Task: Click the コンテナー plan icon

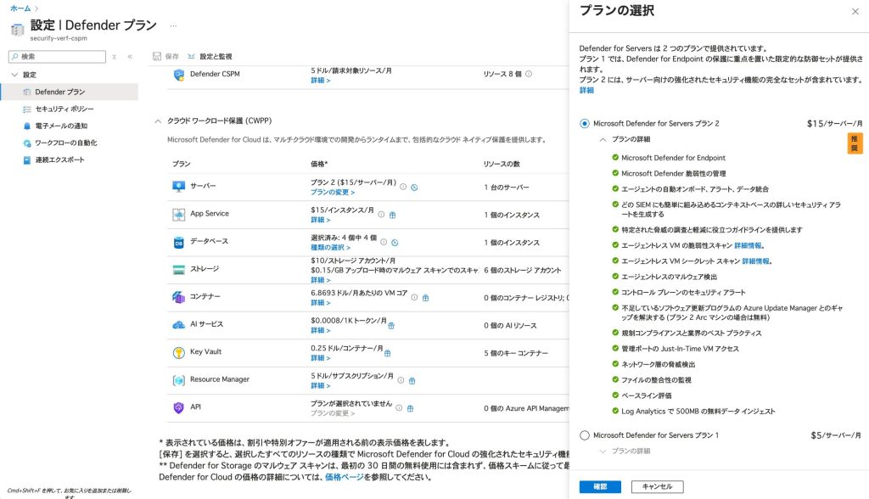Action: tap(179, 297)
